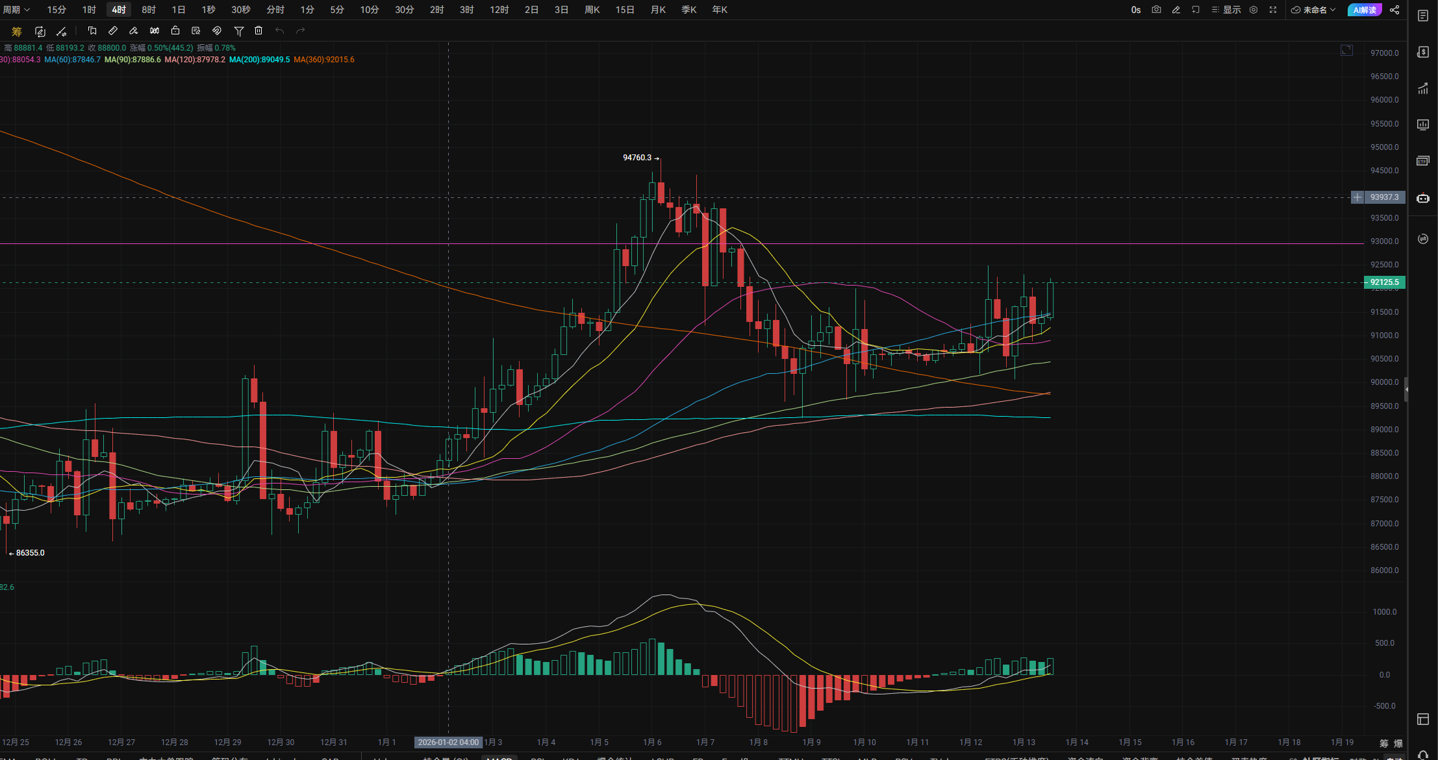This screenshot has height=760, width=1438.
Task: Click the filter funnel icon
Action: [x=238, y=31]
